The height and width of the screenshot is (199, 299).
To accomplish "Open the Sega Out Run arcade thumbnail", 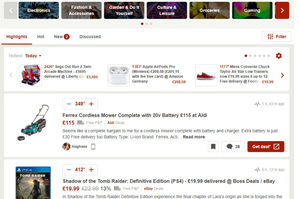I will [x=31, y=75].
